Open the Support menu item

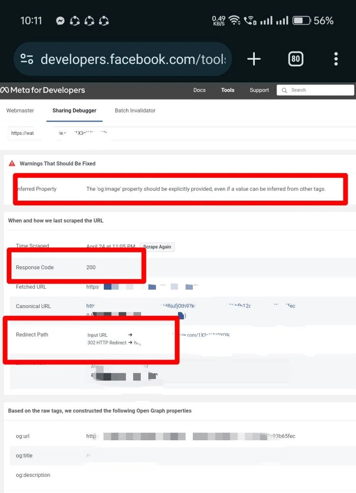click(x=259, y=90)
